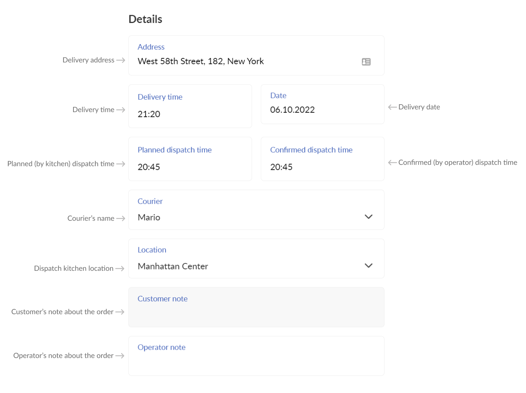
Task: Click 'Planned (by kitchen) dispatch time' annotation
Action: click(x=61, y=164)
